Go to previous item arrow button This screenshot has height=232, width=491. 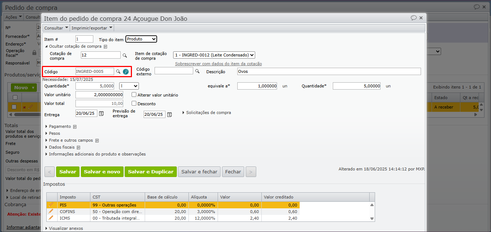pos(50,172)
